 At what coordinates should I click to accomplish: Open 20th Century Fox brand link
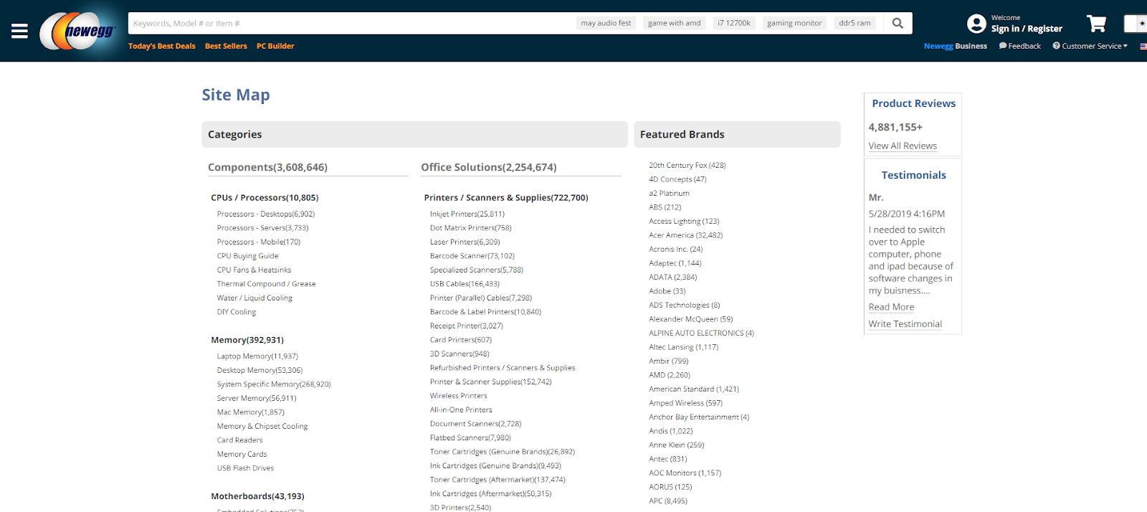pos(687,166)
